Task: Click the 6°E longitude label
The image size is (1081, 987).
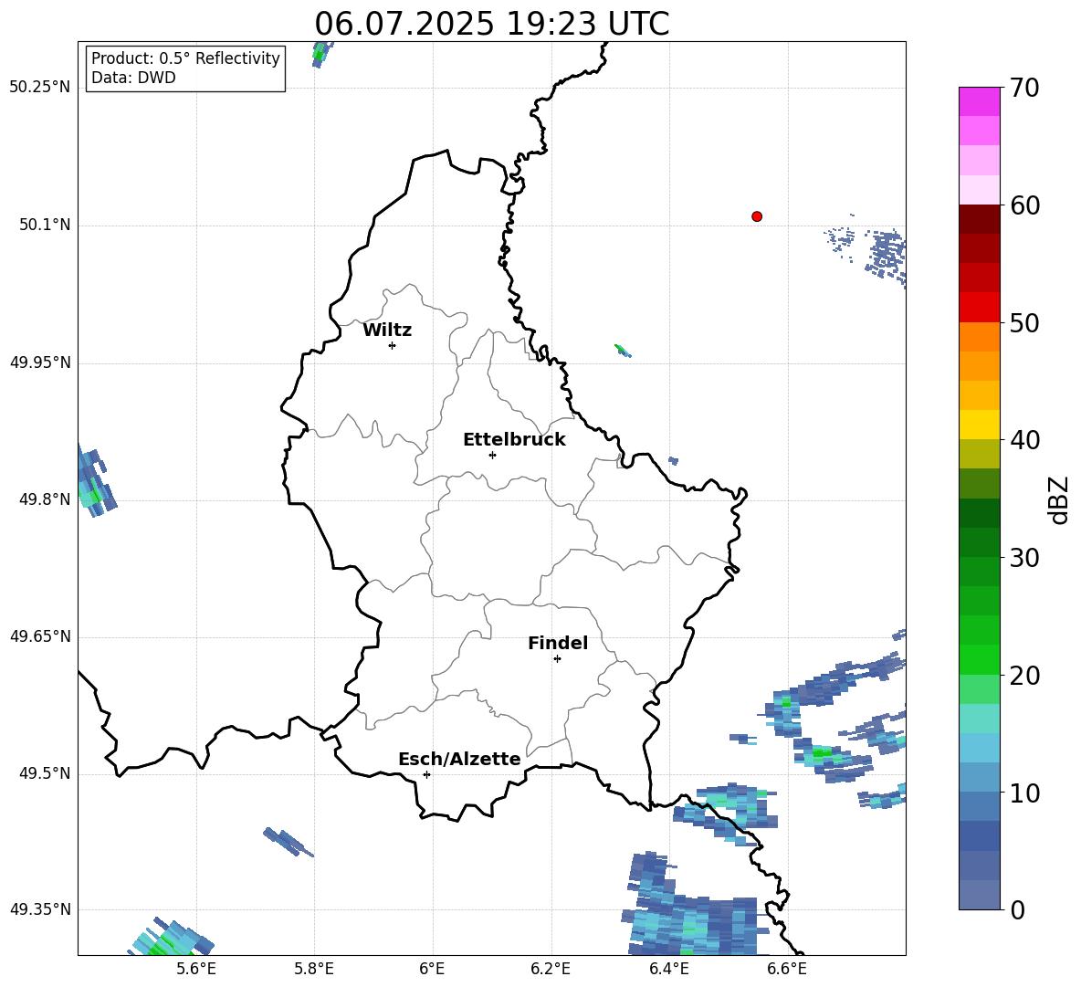Action: (x=432, y=969)
